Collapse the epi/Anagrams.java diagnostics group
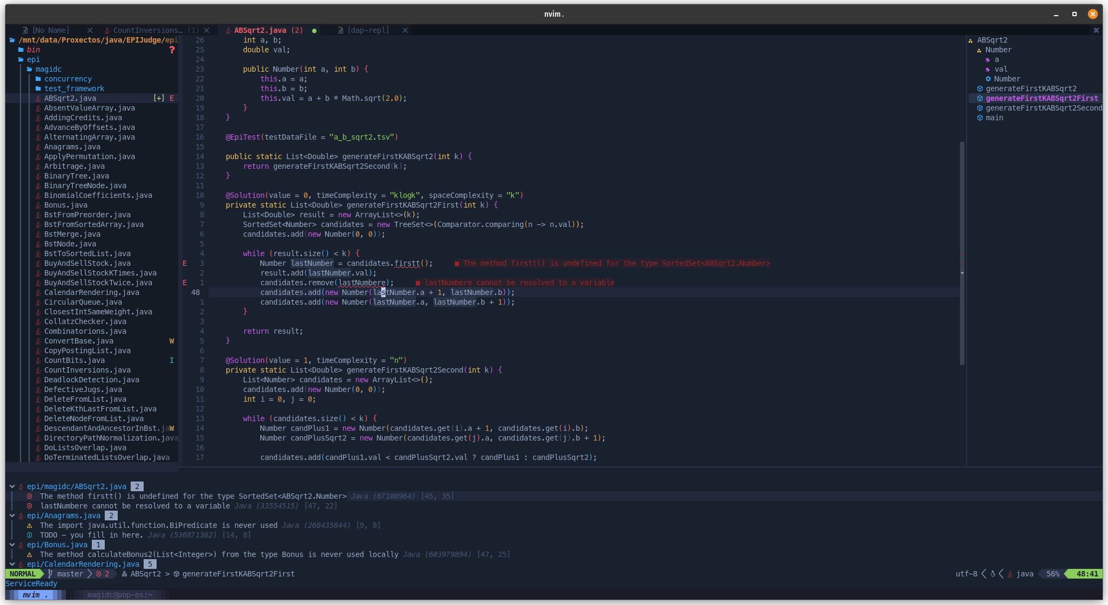The height and width of the screenshot is (605, 1108). [12, 515]
